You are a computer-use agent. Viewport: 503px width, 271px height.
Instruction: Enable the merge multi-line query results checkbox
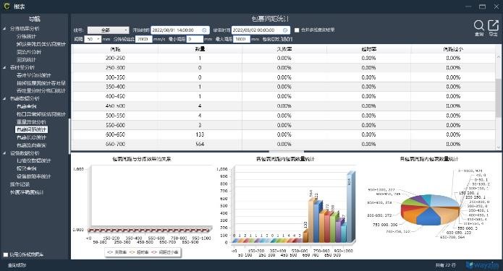click(x=297, y=30)
